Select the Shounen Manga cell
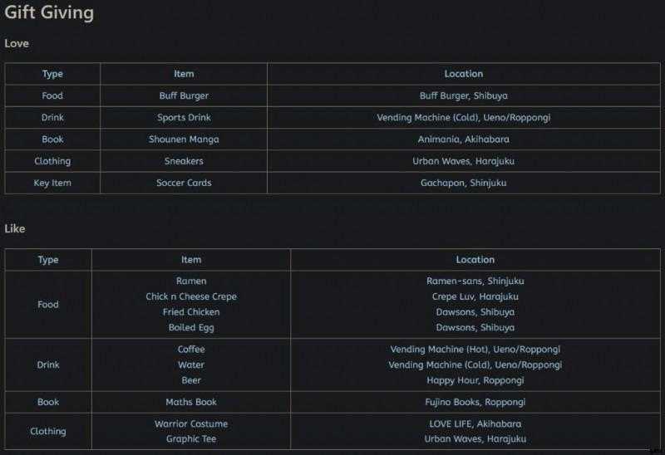The width and height of the screenshot is (665, 455). tap(184, 139)
